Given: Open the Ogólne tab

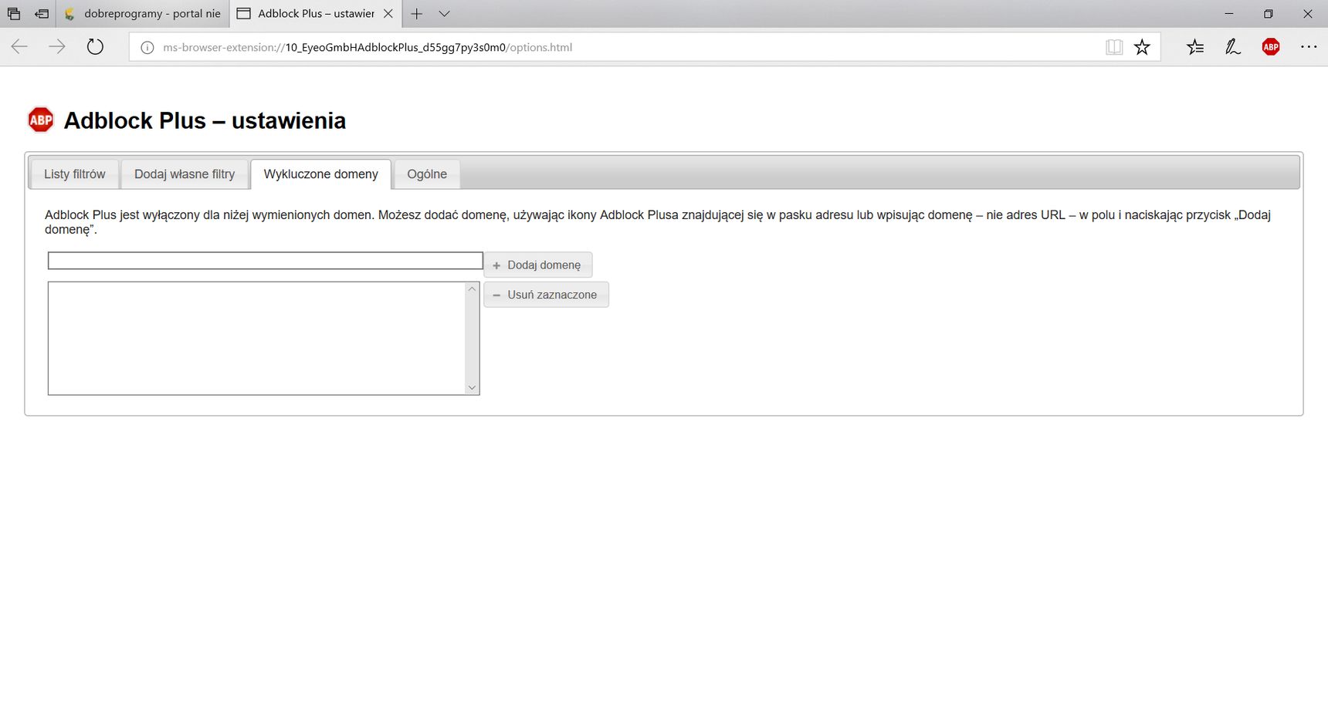Looking at the screenshot, I should pyautogui.click(x=427, y=174).
